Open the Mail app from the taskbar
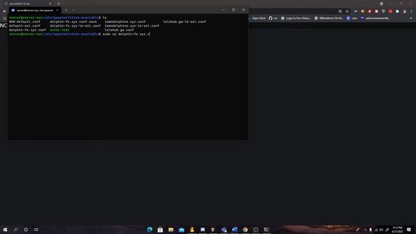416x234 pixels. click(181, 229)
